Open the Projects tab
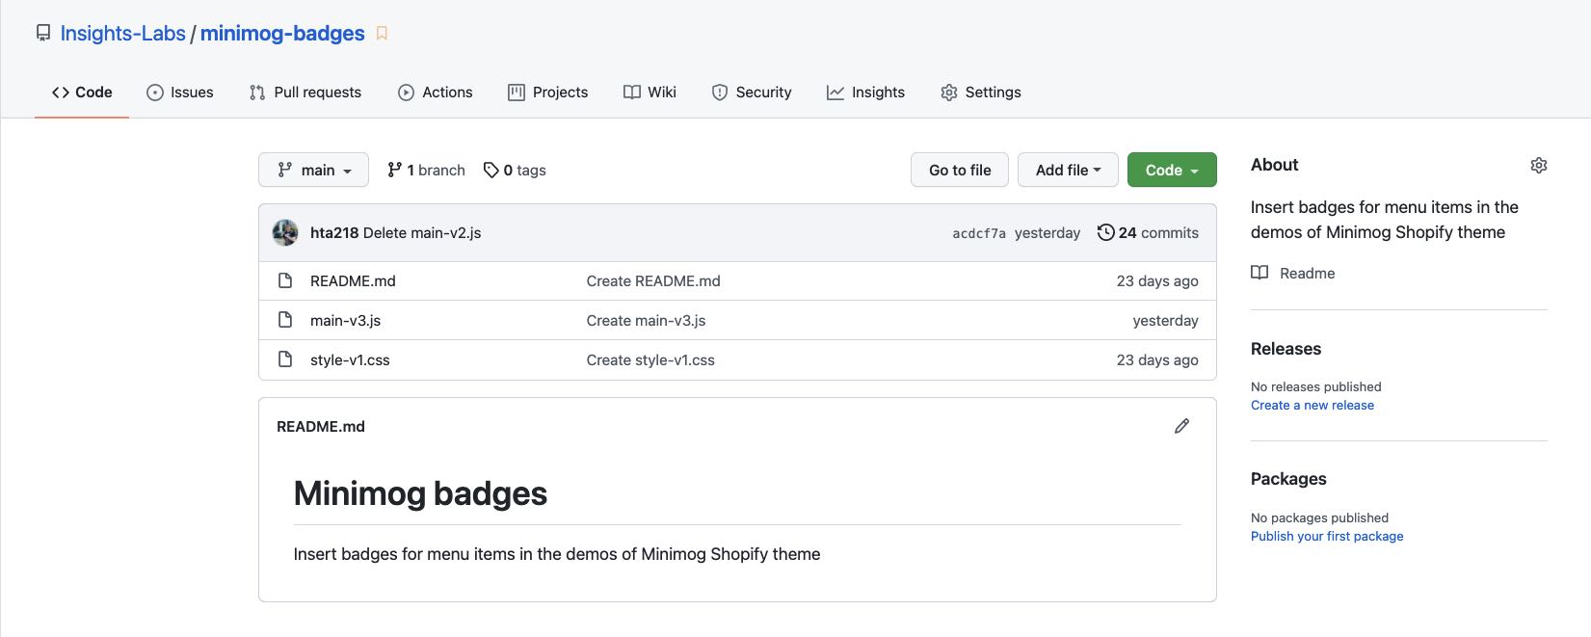This screenshot has height=637, width=1591. tap(548, 93)
